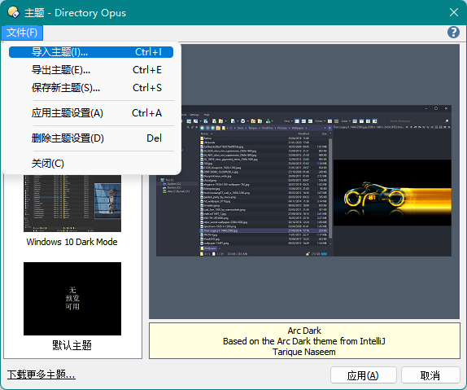Select the Windows 10 Dark Mode thumbnail
This screenshot has height=390, width=467.
click(x=72, y=204)
